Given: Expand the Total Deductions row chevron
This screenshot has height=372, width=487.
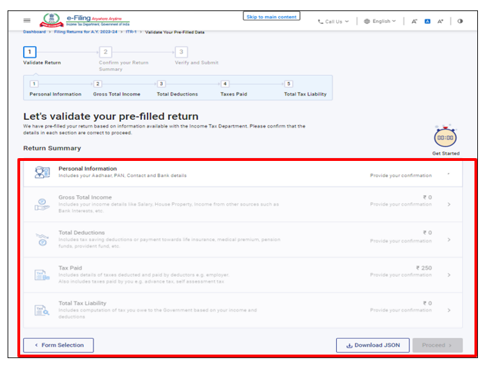Looking at the screenshot, I should (x=449, y=240).
